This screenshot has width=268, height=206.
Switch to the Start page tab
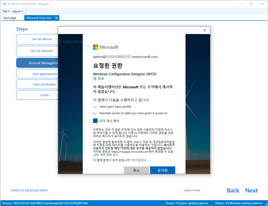10,18
